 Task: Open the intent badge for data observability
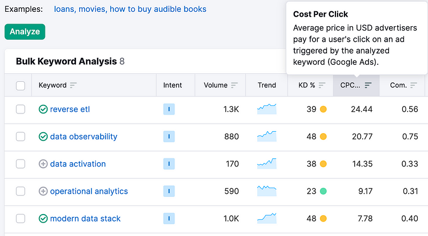[169, 136]
